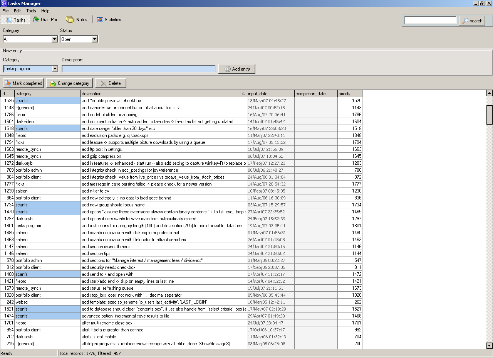Image resolution: width=493 pixels, height=358 pixels.
Task: Click the Tasks Manager title bar icon
Action: coord(3,3)
